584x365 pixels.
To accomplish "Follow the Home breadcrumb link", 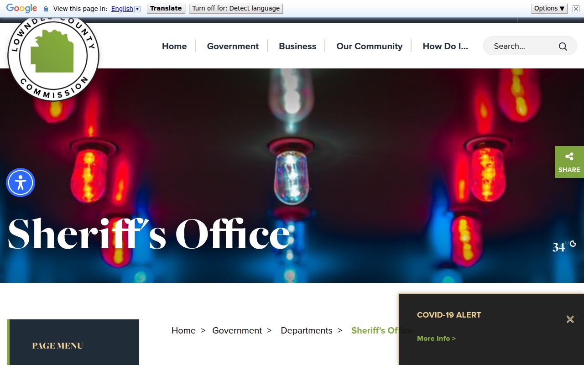I will [183, 330].
